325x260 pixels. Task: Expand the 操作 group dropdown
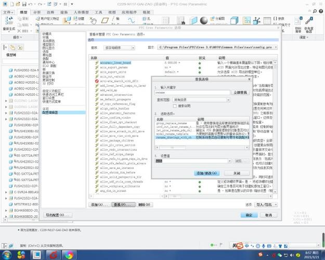pos(17,37)
